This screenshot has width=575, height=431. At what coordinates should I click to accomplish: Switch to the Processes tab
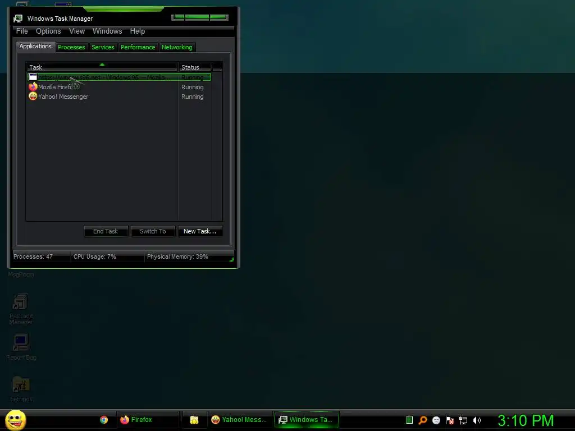[x=71, y=47]
